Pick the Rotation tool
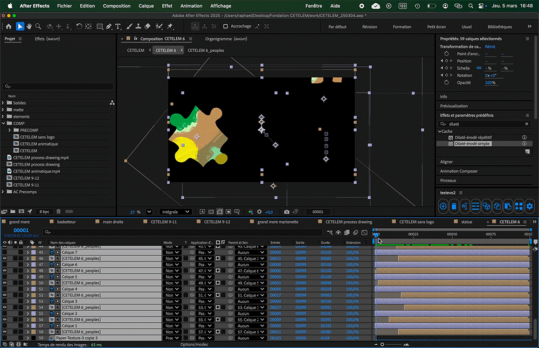 (x=79, y=26)
